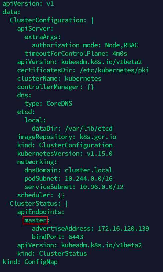This screenshot has height=272, width=163.
Task: Click the type: CoreDNS line
Action: point(48,104)
